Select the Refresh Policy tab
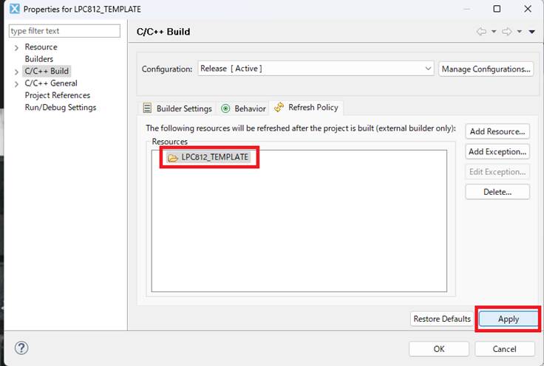The image size is (544, 366). click(306, 108)
